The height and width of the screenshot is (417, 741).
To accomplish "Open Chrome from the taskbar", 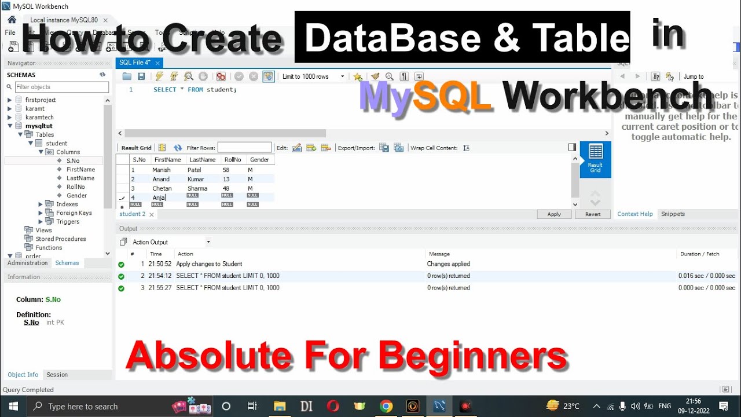I will [386, 407].
